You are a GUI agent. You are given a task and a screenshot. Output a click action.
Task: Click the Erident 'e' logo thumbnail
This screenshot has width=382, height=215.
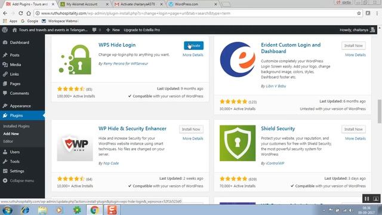[238, 60]
